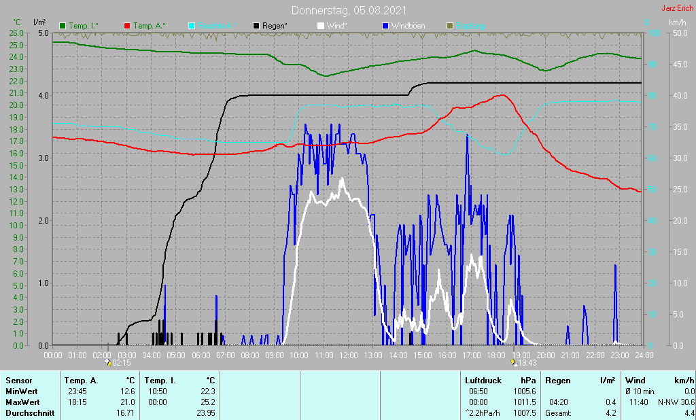Image resolution: width=696 pixels, height=420 pixels.
Task: Click the 23:45 minimum time cell
Action: (x=77, y=391)
